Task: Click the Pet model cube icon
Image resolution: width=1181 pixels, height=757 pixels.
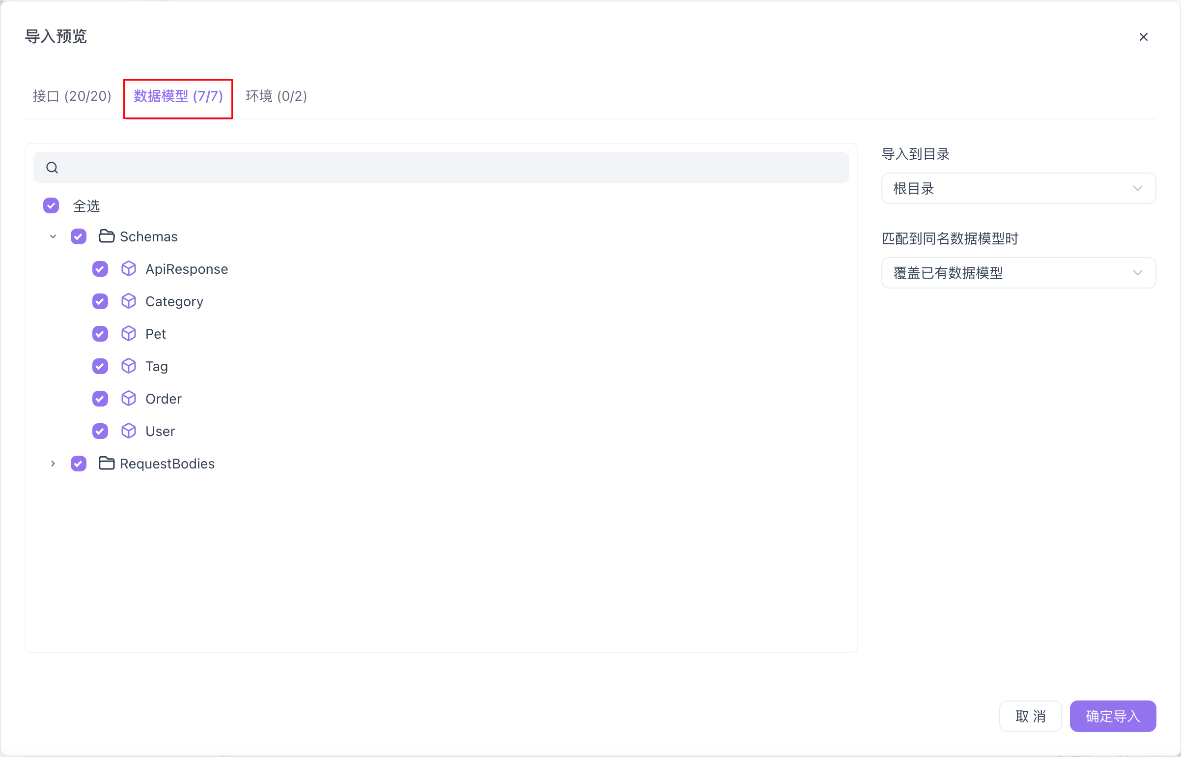Action: point(129,334)
